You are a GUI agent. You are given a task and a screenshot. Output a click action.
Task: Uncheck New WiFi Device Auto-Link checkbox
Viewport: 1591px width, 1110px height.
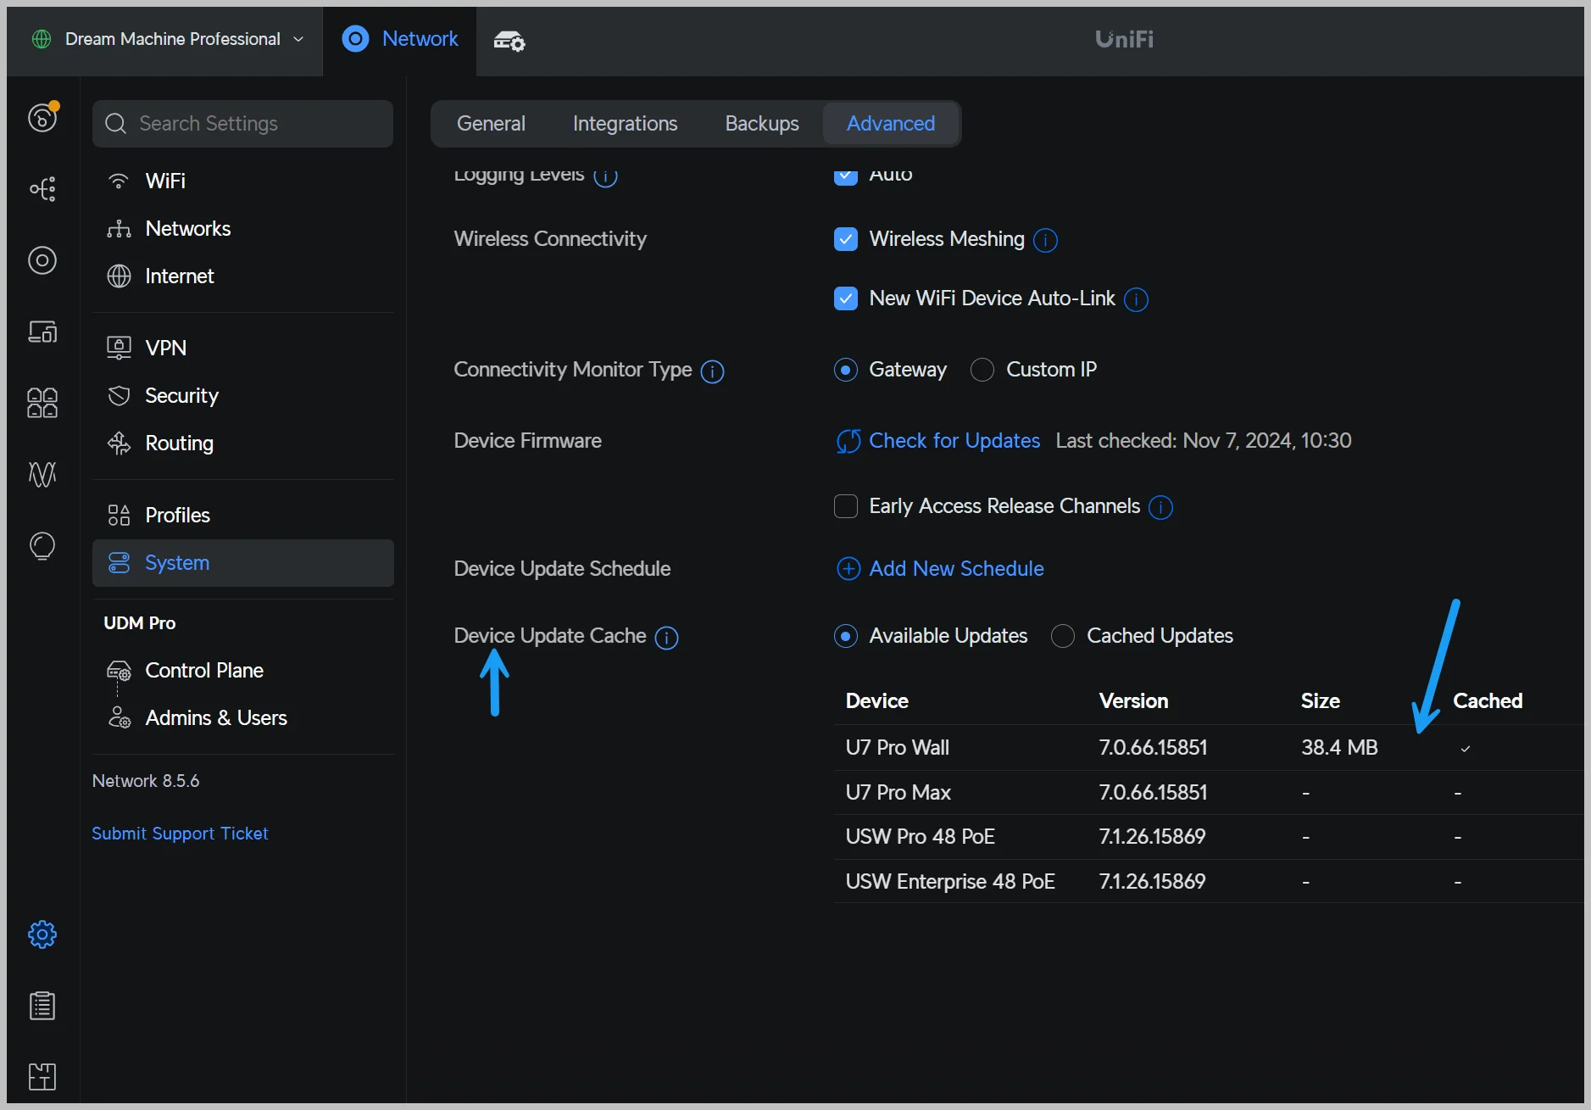point(845,298)
